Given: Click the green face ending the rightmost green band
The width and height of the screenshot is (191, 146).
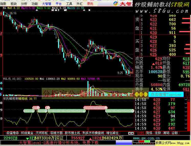Looking at the screenshot, I should click(132, 111).
